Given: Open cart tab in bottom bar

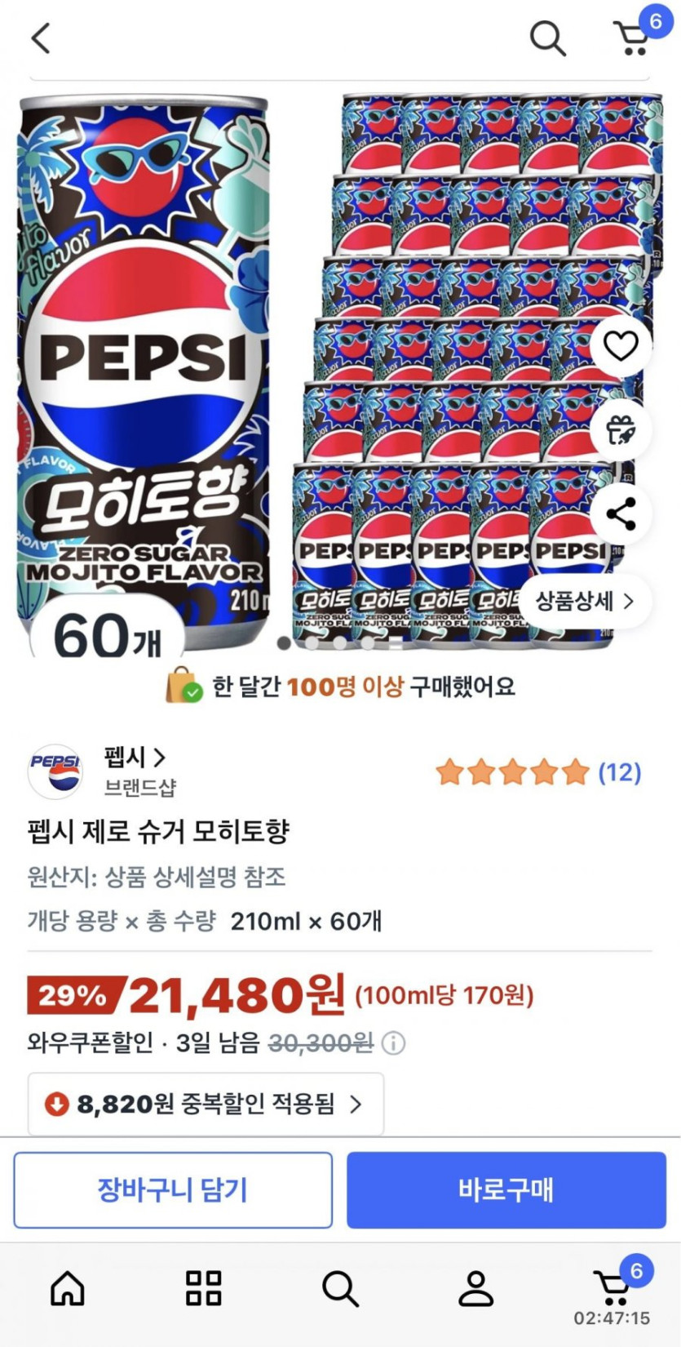Looking at the screenshot, I should click(x=613, y=1287).
